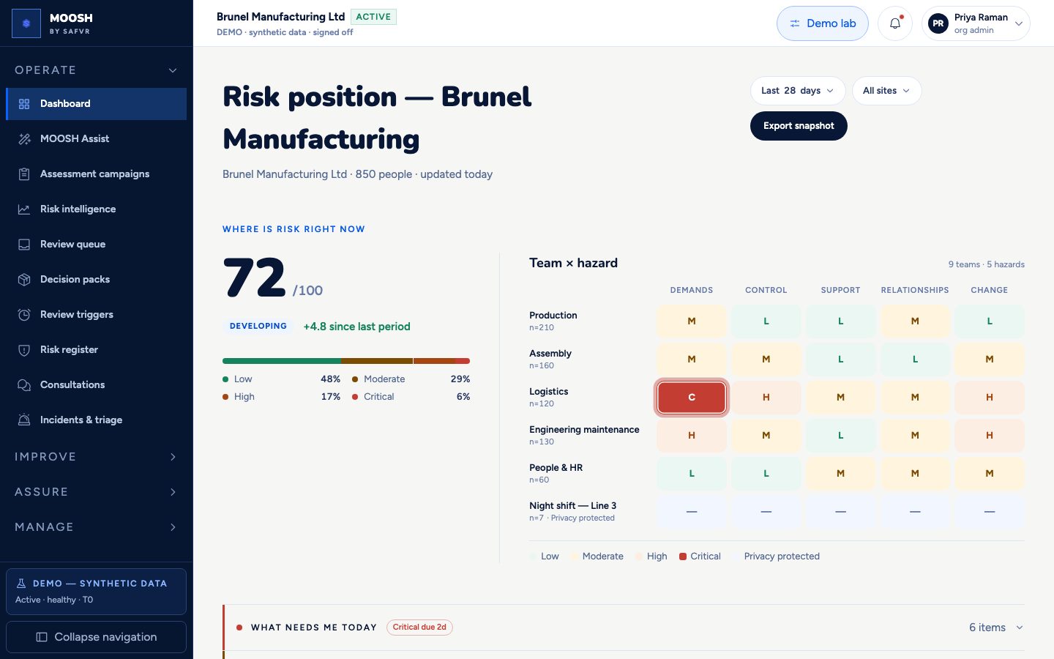The width and height of the screenshot is (1054, 659).
Task: Expand the IMPROVE section
Action: (96, 457)
